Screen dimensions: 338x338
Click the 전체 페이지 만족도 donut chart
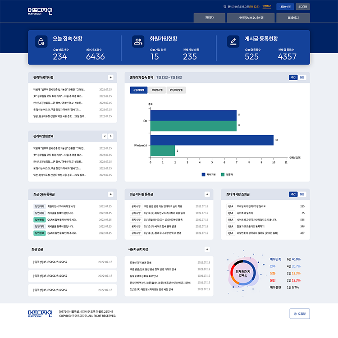(243, 273)
